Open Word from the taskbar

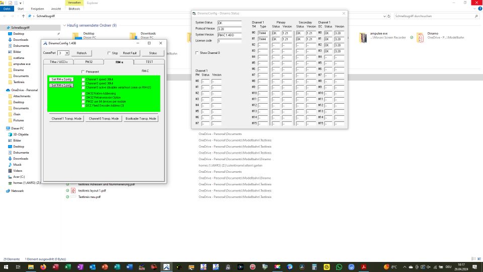pos(129,266)
